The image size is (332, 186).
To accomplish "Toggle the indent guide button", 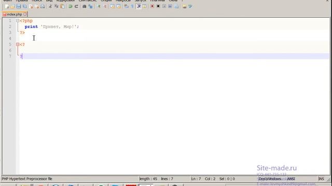I will click(x=139, y=7).
